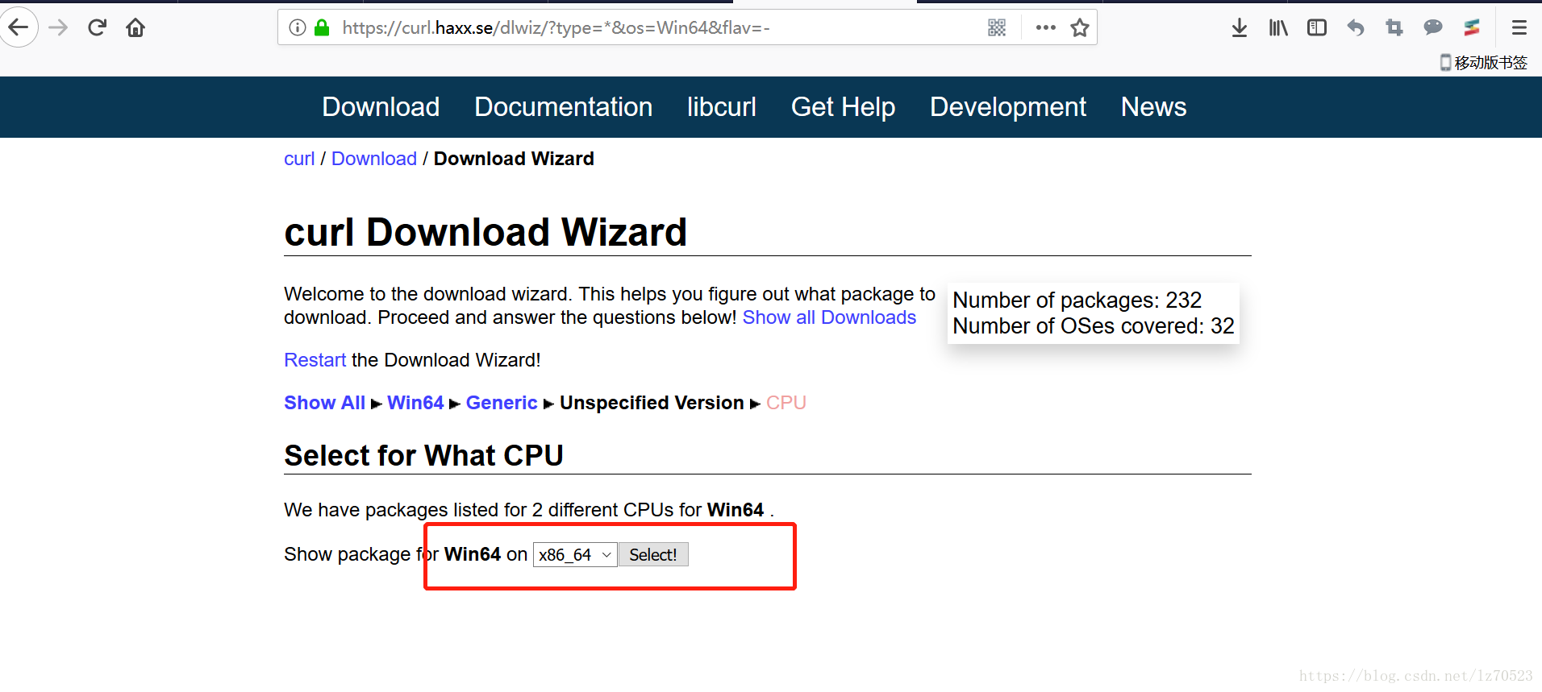Open the Documentation nav menu item

[564, 107]
